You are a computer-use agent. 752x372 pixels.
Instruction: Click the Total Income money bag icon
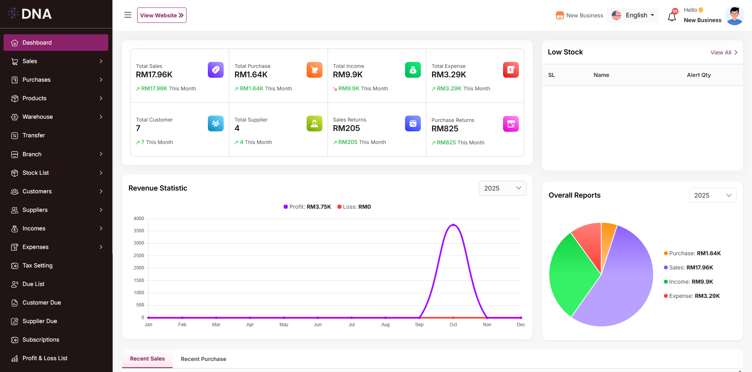click(x=413, y=70)
